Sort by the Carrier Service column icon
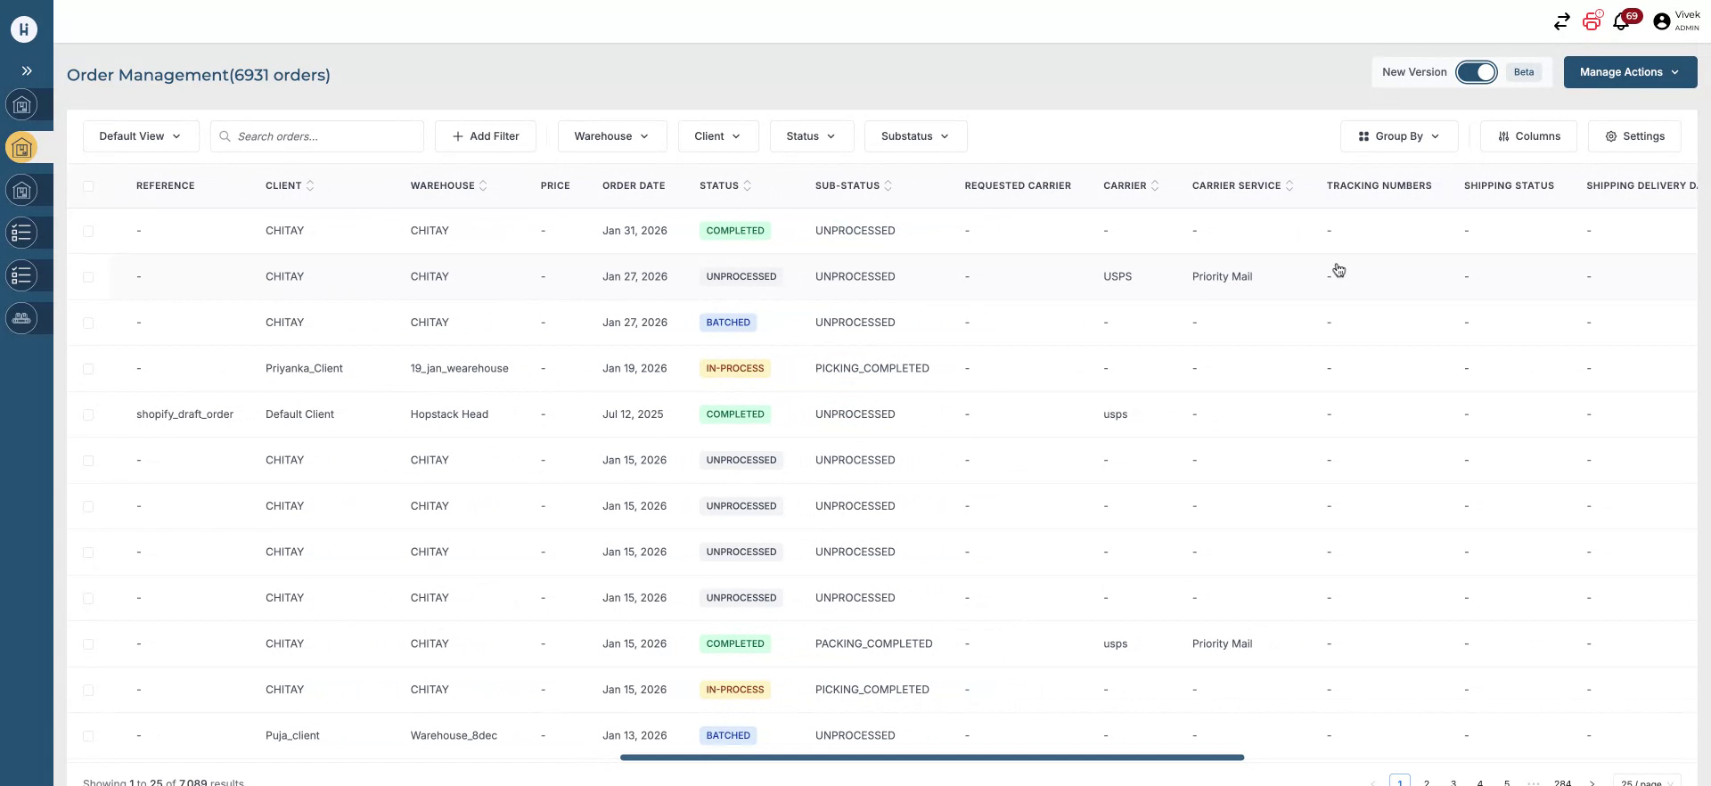The width and height of the screenshot is (1711, 786). [1289, 186]
